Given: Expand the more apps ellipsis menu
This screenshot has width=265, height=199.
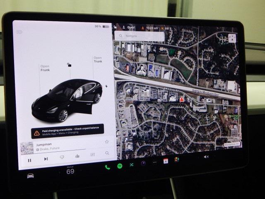Looking at the screenshot, I should point(154,163).
